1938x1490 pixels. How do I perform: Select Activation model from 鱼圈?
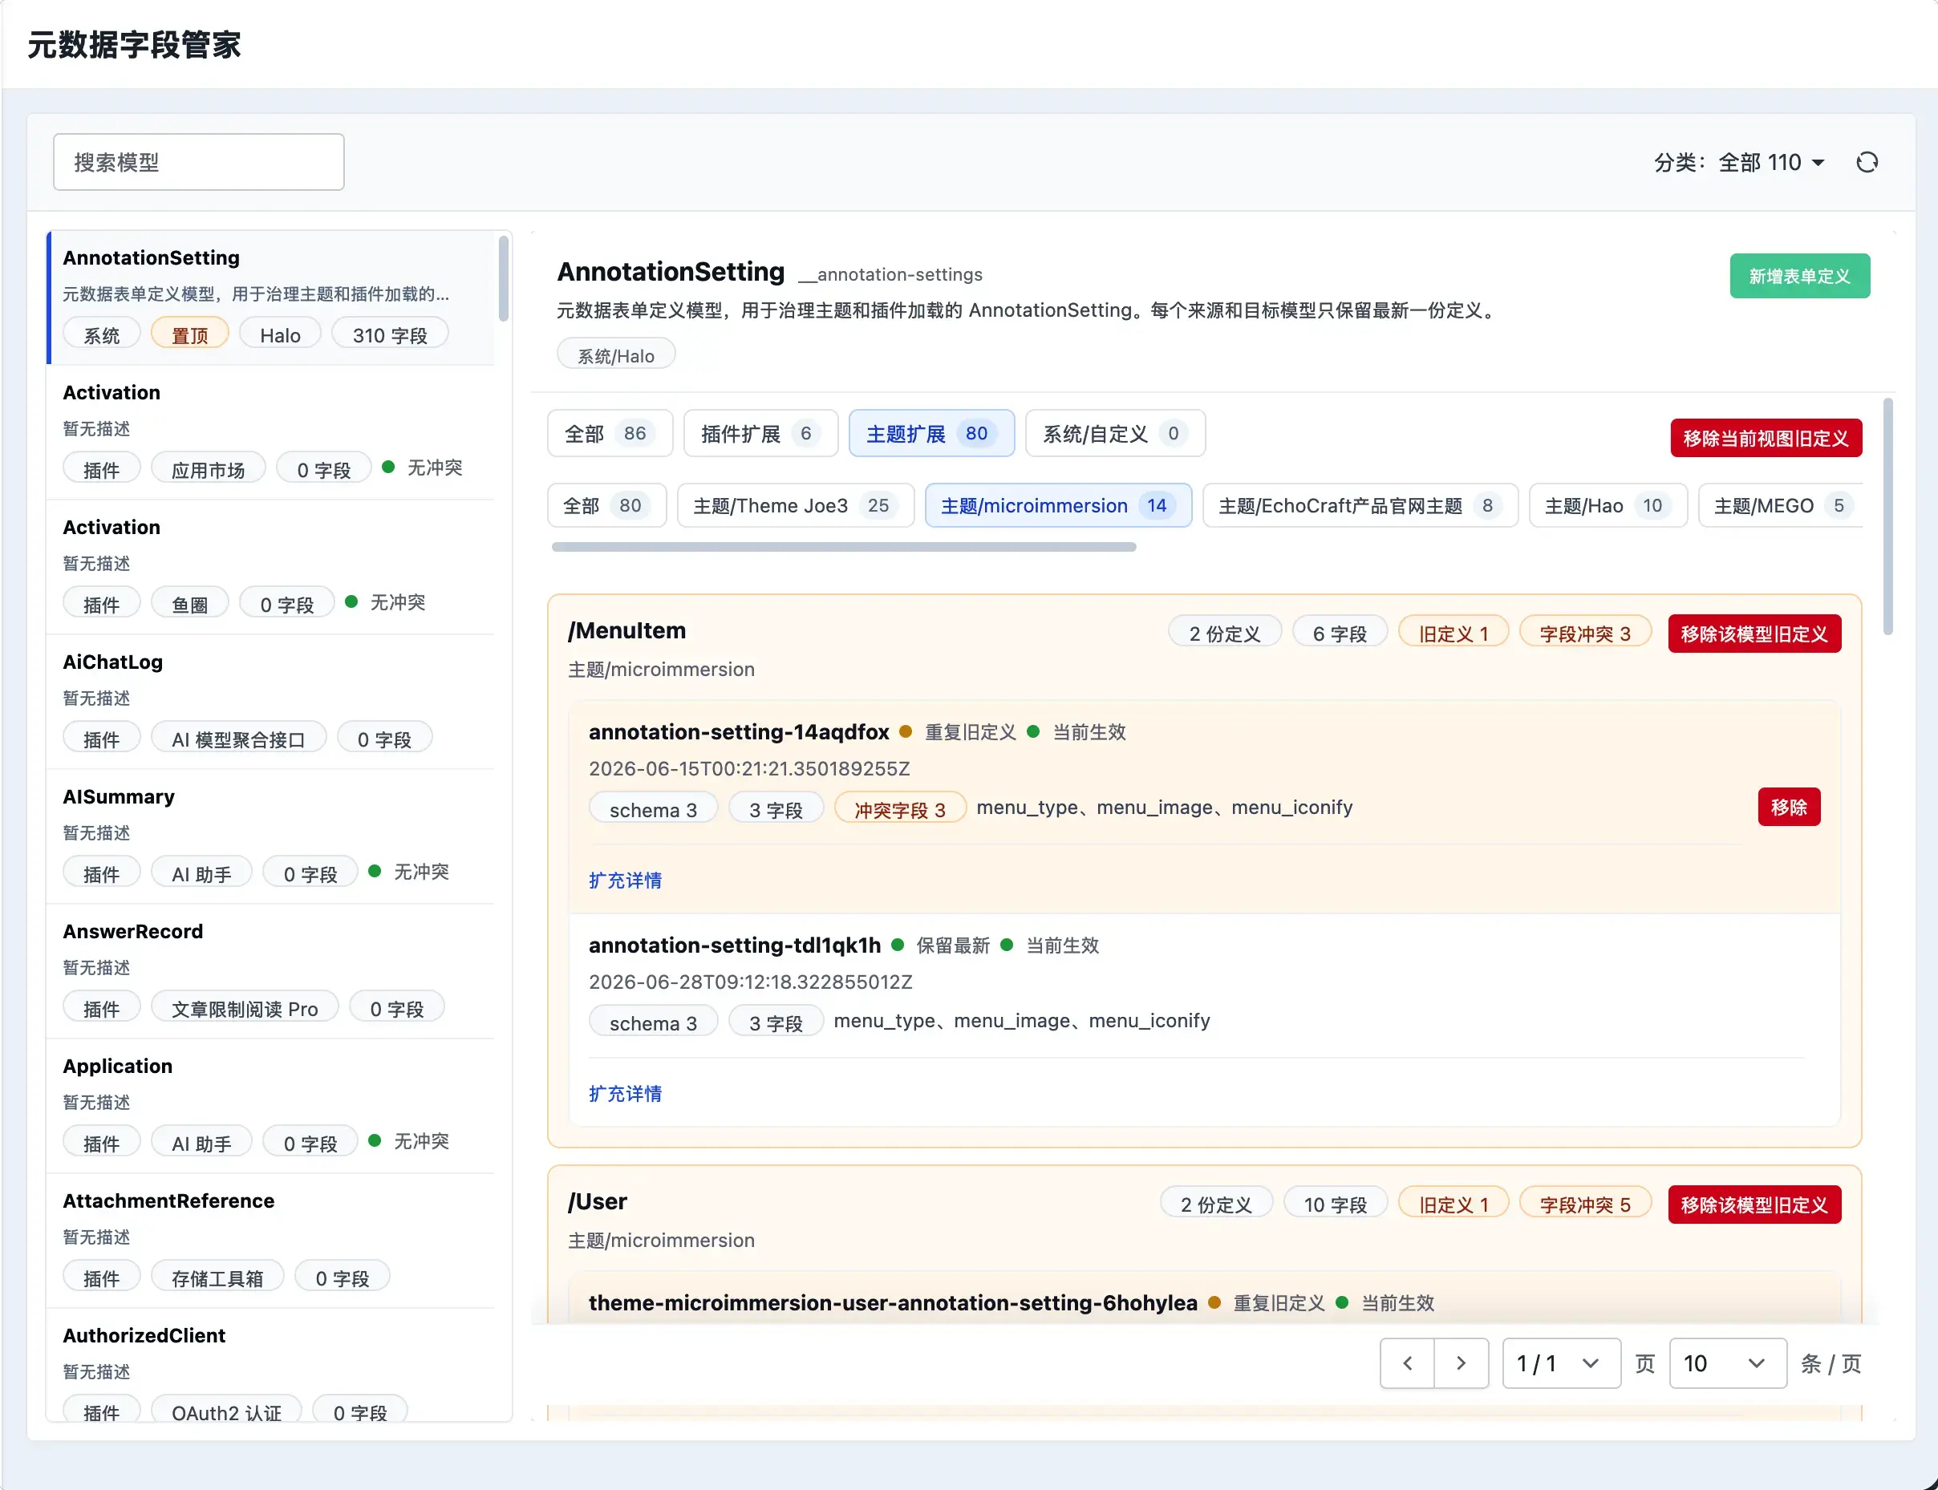[270, 568]
